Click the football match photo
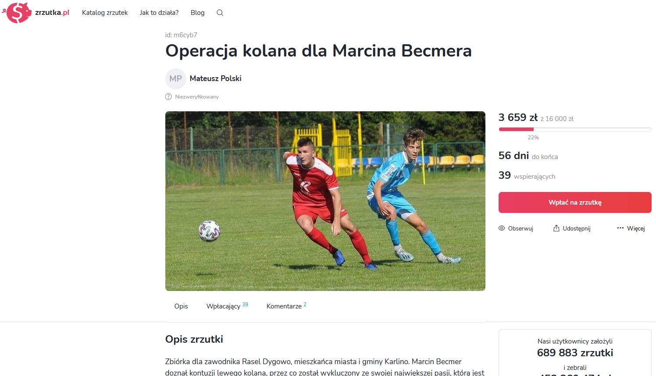Image resolution: width=656 pixels, height=376 pixels. (325, 201)
